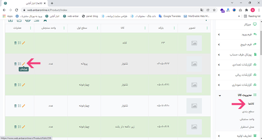Expand the پورتال طرف حساب sidebar menu

coord(238,55)
